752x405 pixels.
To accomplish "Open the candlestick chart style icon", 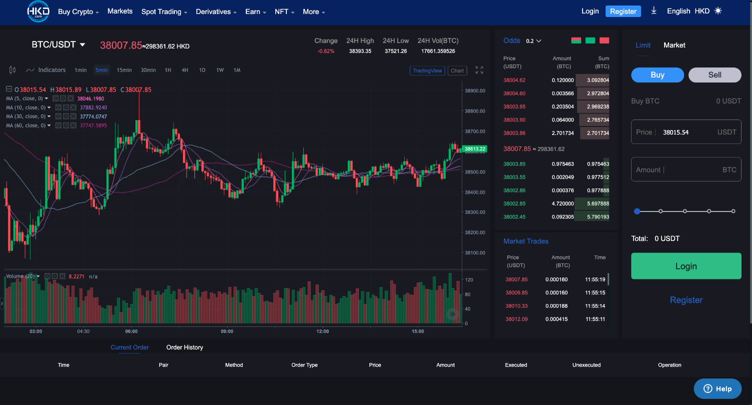I will coord(12,70).
